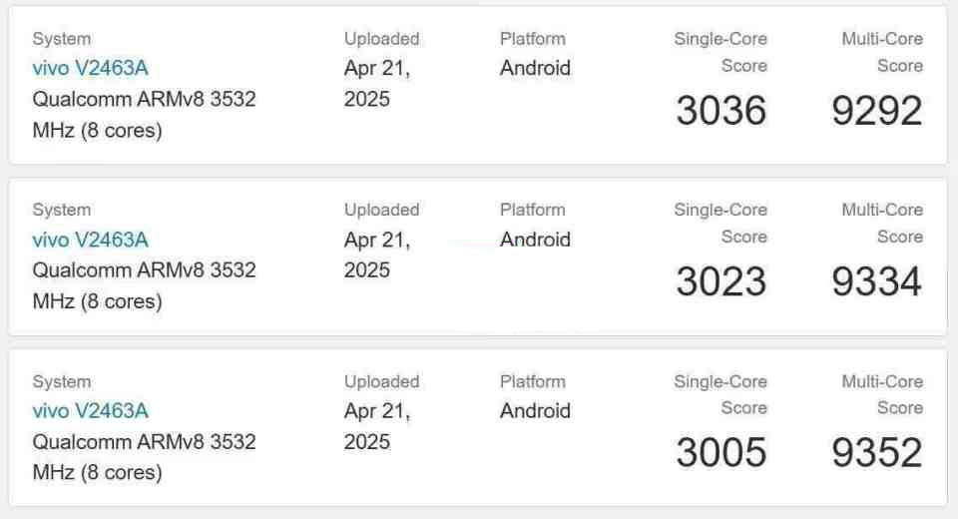958x519 pixels.
Task: Click the Multi-Core Score label above 9352
Action: (x=882, y=394)
